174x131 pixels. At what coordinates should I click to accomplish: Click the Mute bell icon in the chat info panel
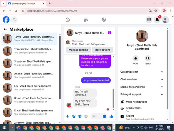(x=135, y=58)
